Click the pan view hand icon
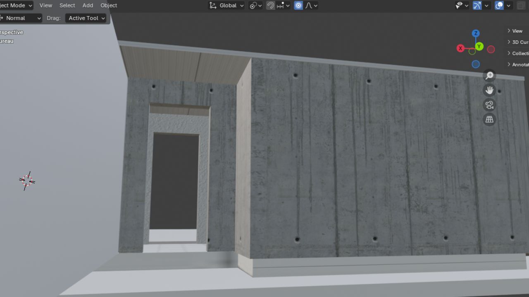This screenshot has width=529, height=297. pos(489,90)
